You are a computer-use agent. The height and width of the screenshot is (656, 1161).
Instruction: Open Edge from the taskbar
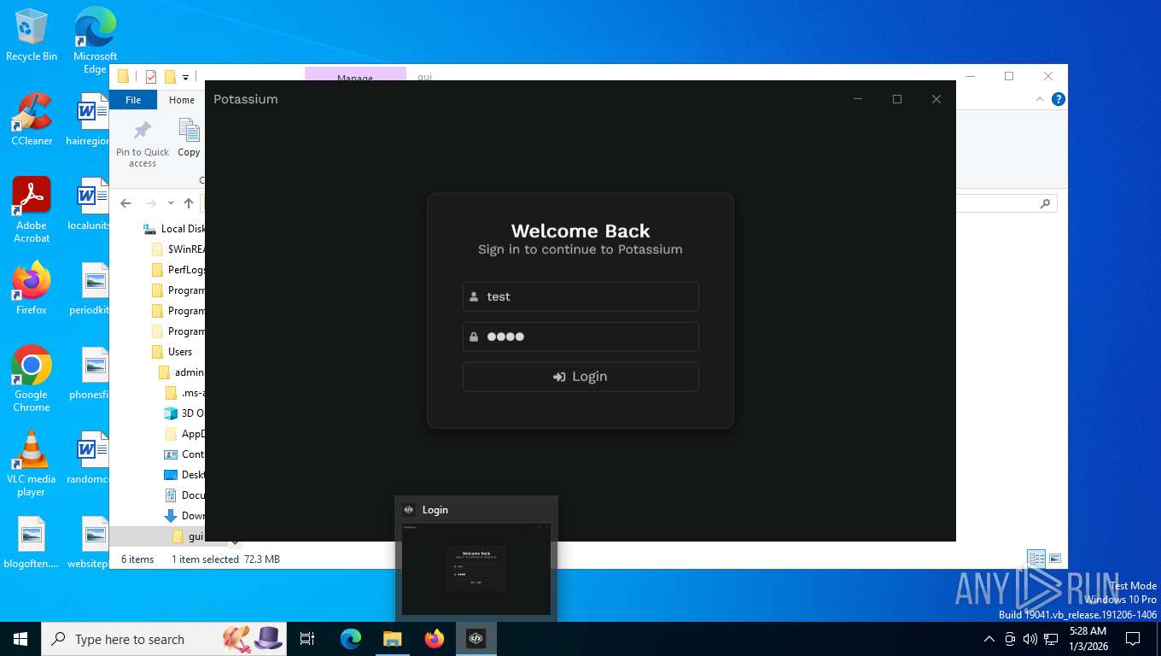350,639
